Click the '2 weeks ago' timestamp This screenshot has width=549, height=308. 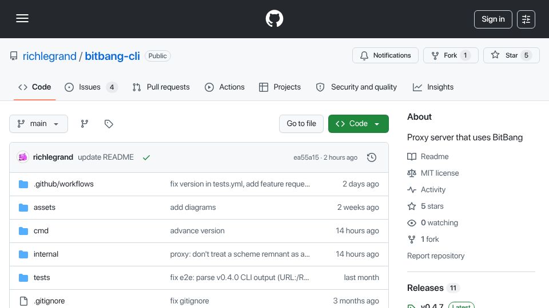click(x=358, y=208)
